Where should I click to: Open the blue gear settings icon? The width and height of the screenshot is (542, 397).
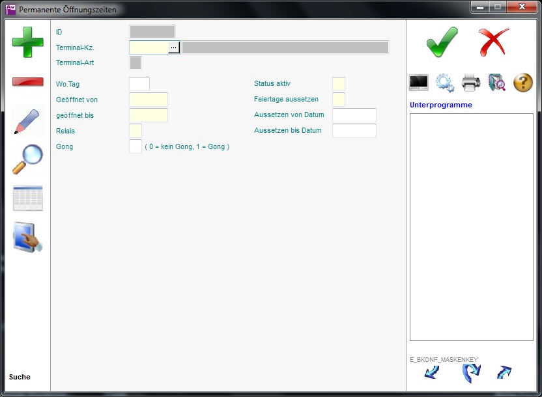point(445,83)
